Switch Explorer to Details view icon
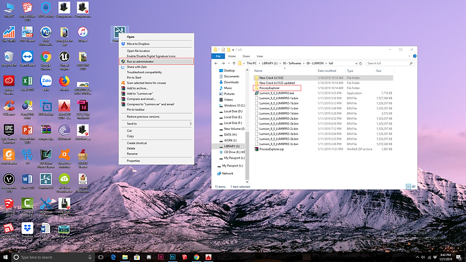 coord(408,186)
